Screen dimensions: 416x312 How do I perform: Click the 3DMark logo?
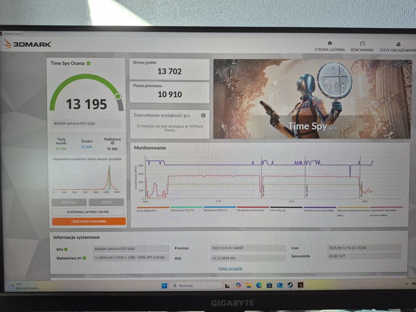(27, 44)
